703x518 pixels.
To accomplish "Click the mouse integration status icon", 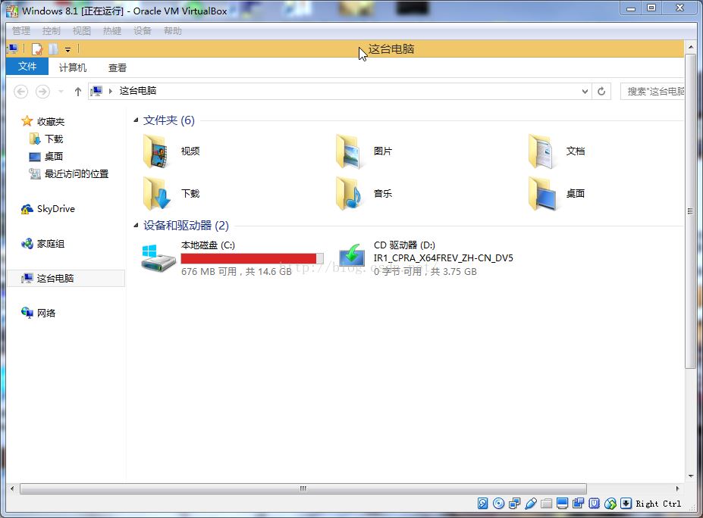I will pyautogui.click(x=610, y=503).
